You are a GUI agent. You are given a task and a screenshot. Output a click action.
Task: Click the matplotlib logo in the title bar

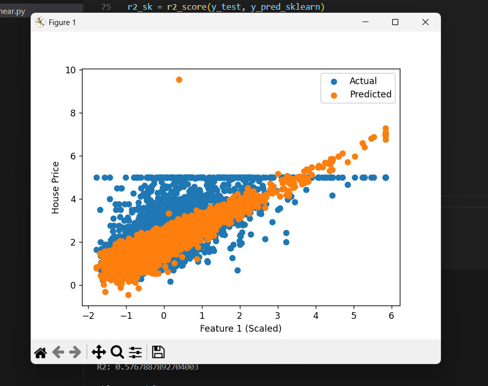pyautogui.click(x=40, y=22)
